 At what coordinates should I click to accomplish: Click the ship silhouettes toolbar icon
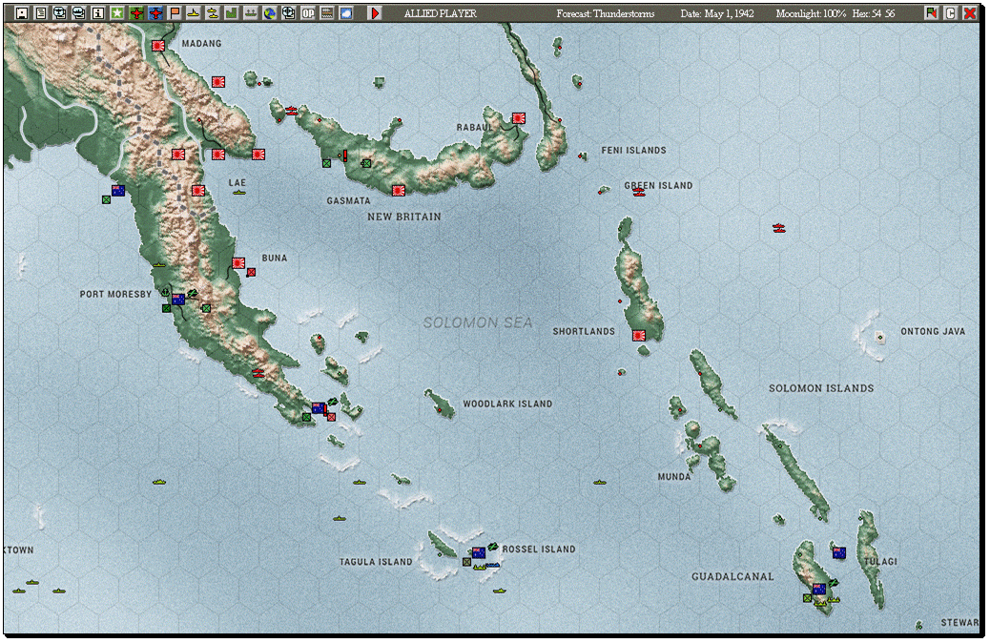(x=251, y=12)
